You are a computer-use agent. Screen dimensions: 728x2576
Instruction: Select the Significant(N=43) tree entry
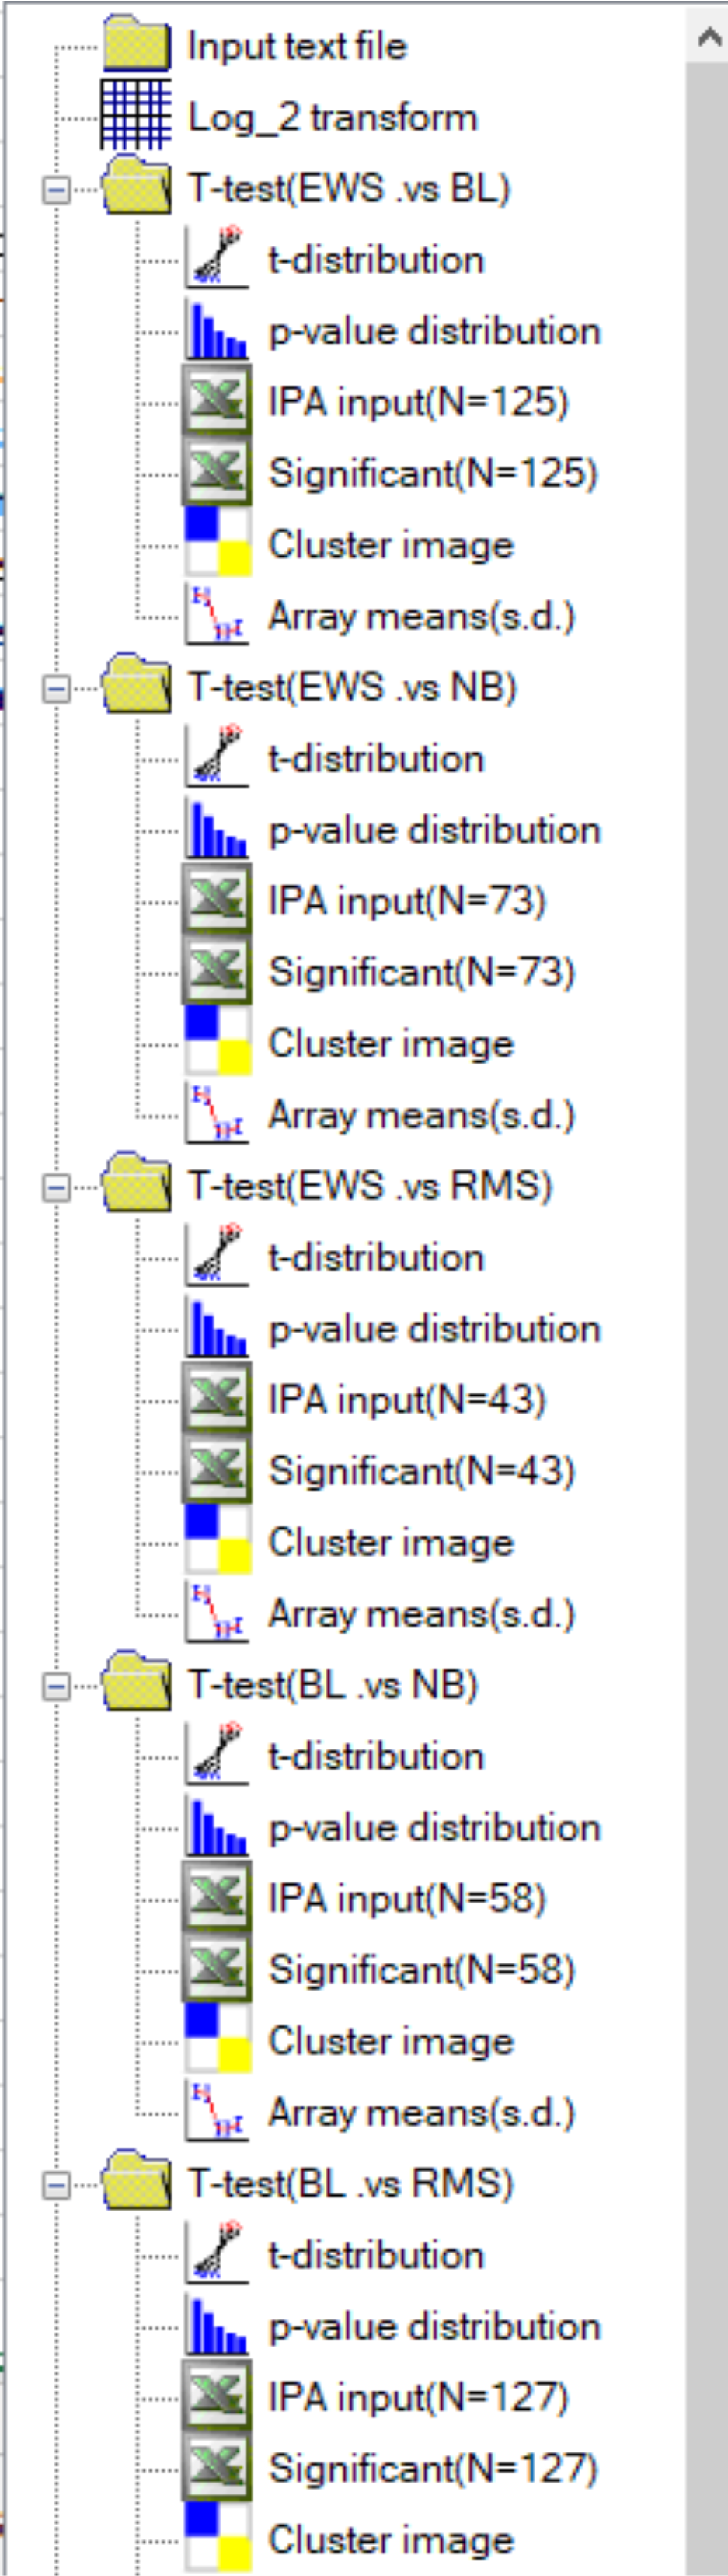coord(421,1471)
